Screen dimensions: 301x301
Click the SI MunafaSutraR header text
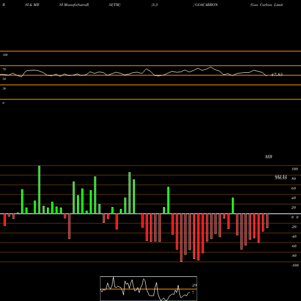pyautogui.click(x=74, y=5)
